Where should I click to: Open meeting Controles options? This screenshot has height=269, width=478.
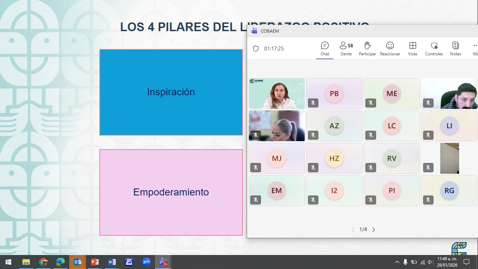pos(434,49)
